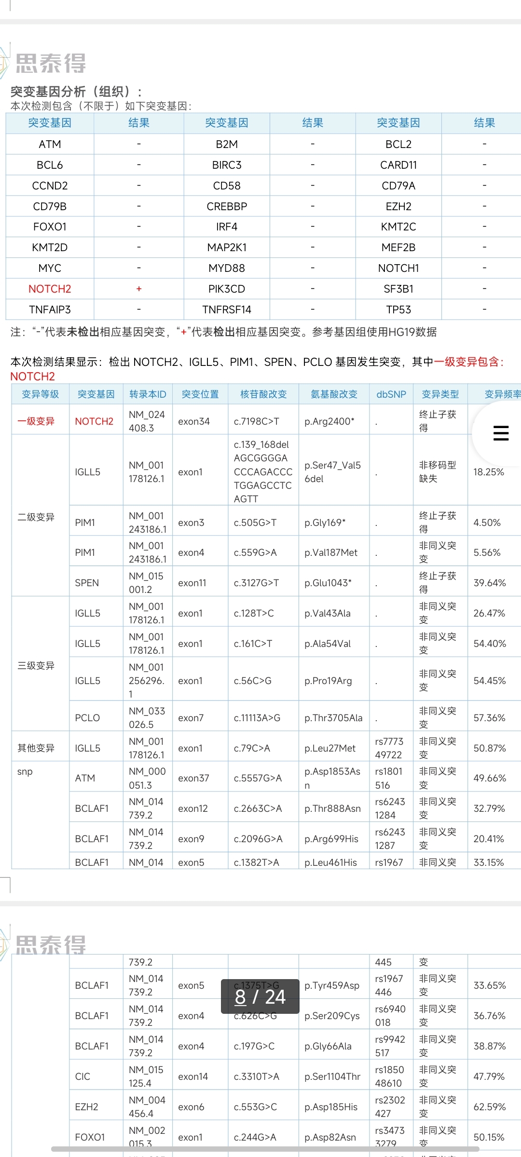Select gene cell 'TP53'
The height and width of the screenshot is (1157, 521).
[x=398, y=309]
